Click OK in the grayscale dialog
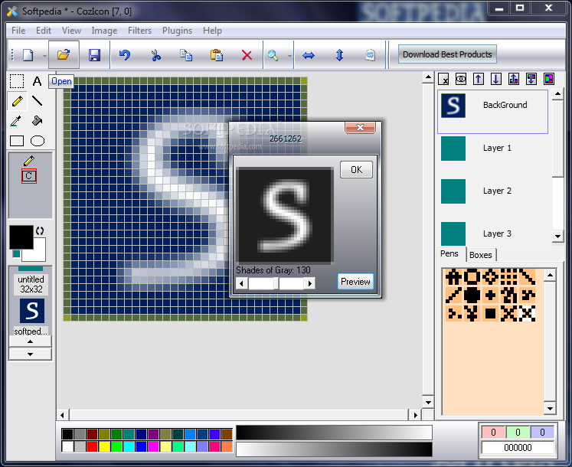572x467 pixels. [356, 170]
